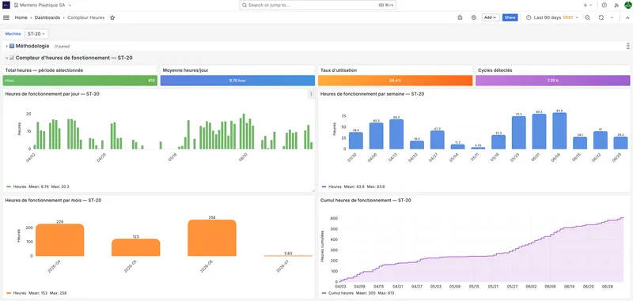Click the chart emoji icon in Compteur row title
The width and height of the screenshot is (633, 301).
(x=12, y=58)
